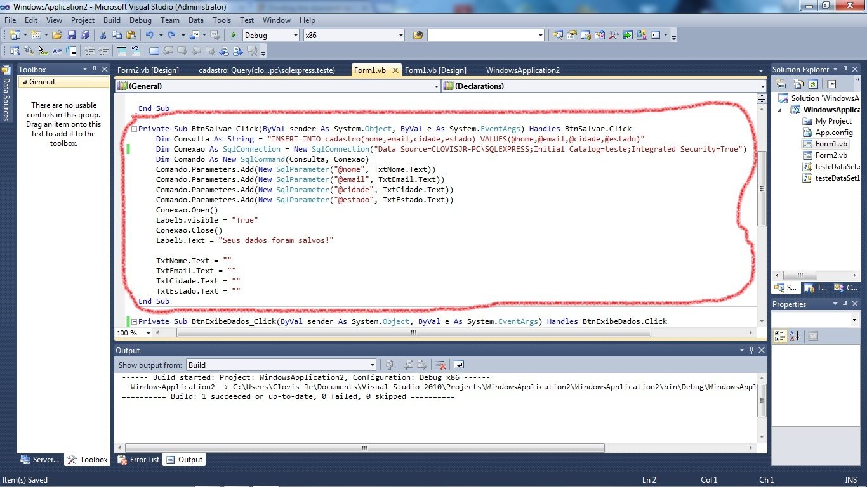The image size is (867, 487).
Task: Switch to Form1.vb [Design] tab
Action: pyautogui.click(x=435, y=70)
